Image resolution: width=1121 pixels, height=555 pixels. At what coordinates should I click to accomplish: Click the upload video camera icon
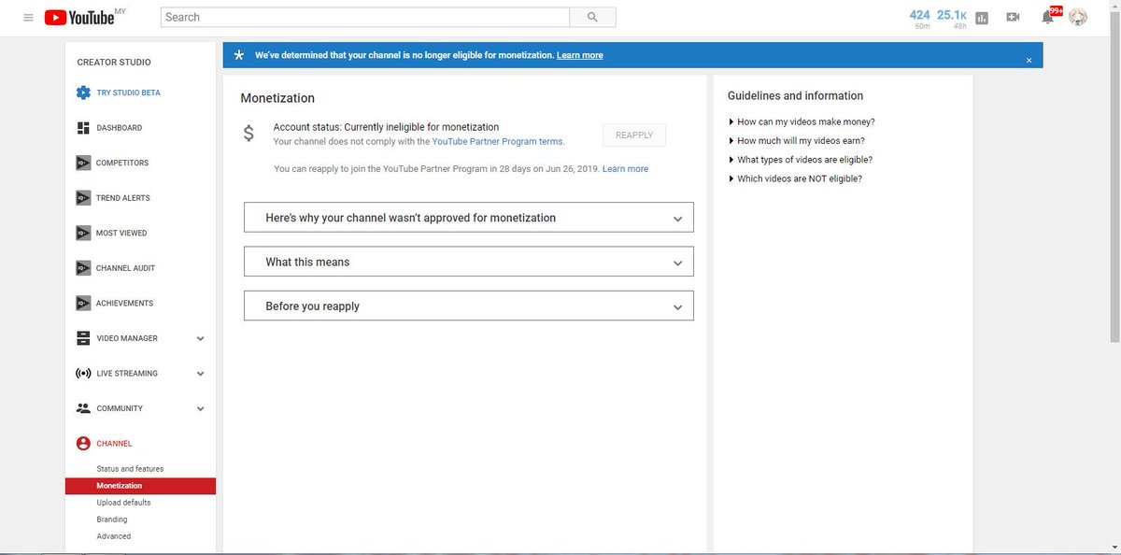1013,17
